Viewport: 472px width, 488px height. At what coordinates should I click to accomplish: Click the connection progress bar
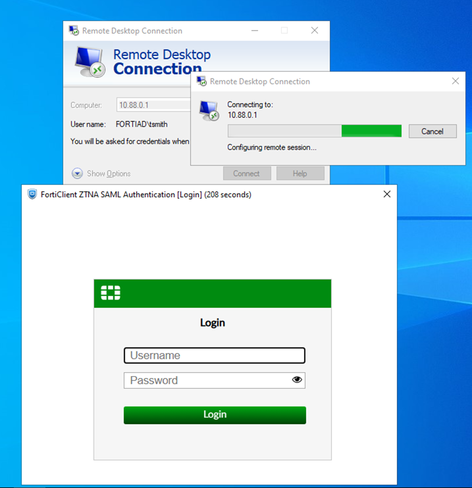point(315,131)
